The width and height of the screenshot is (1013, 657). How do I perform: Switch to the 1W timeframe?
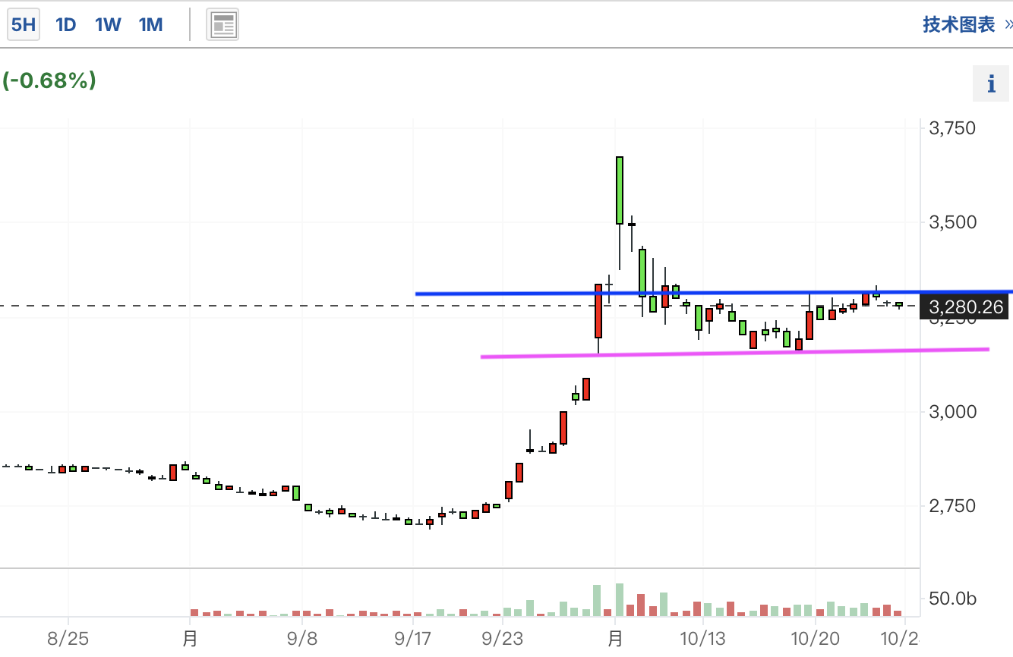(108, 24)
